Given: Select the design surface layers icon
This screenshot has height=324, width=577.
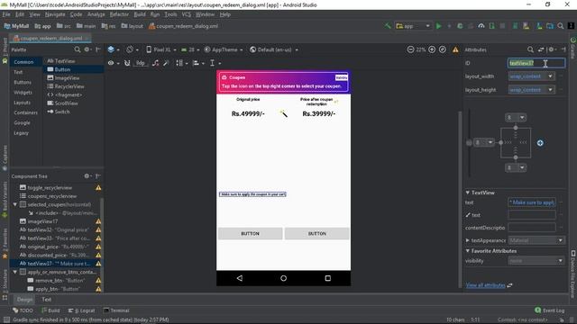Looking at the screenshot, I should (x=111, y=49).
